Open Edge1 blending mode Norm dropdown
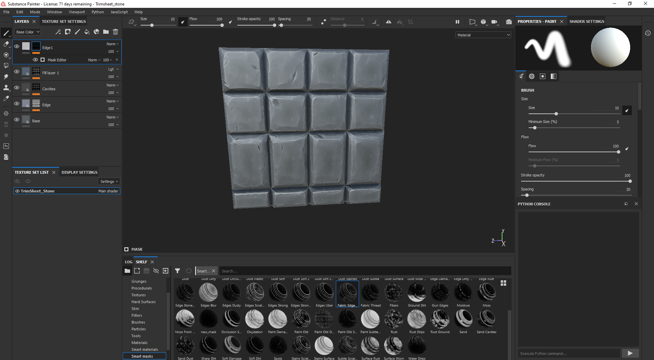654x360 pixels. click(112, 44)
